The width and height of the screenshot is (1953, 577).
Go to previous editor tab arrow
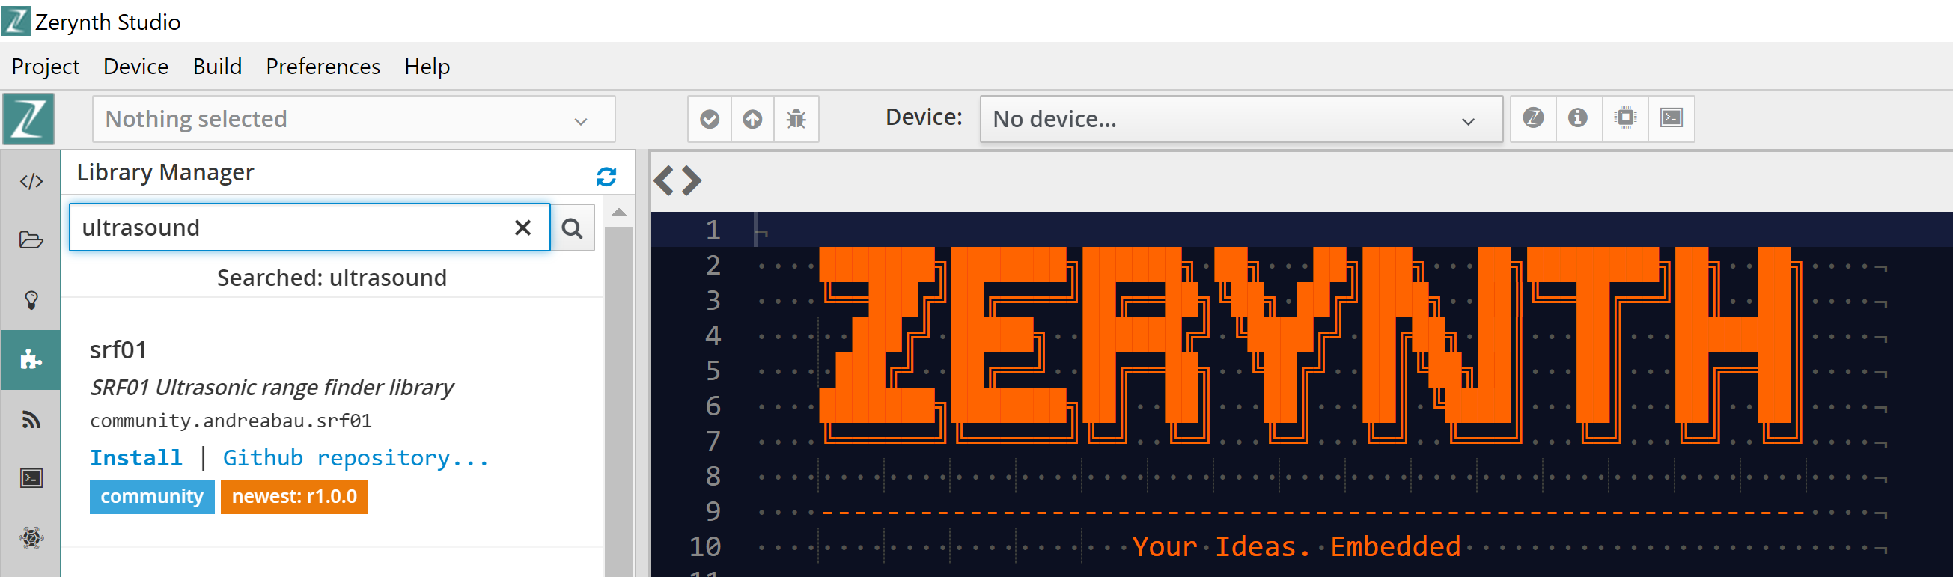[x=664, y=180]
